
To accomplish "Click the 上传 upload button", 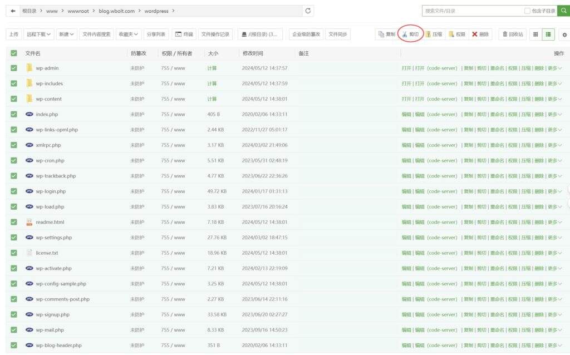I will [x=14, y=34].
